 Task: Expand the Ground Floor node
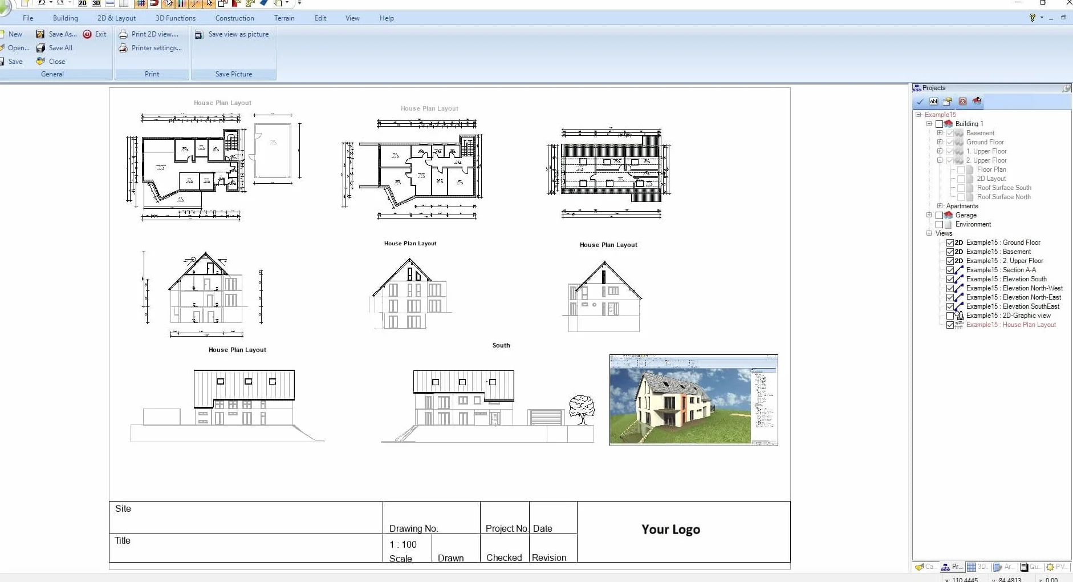click(x=940, y=142)
